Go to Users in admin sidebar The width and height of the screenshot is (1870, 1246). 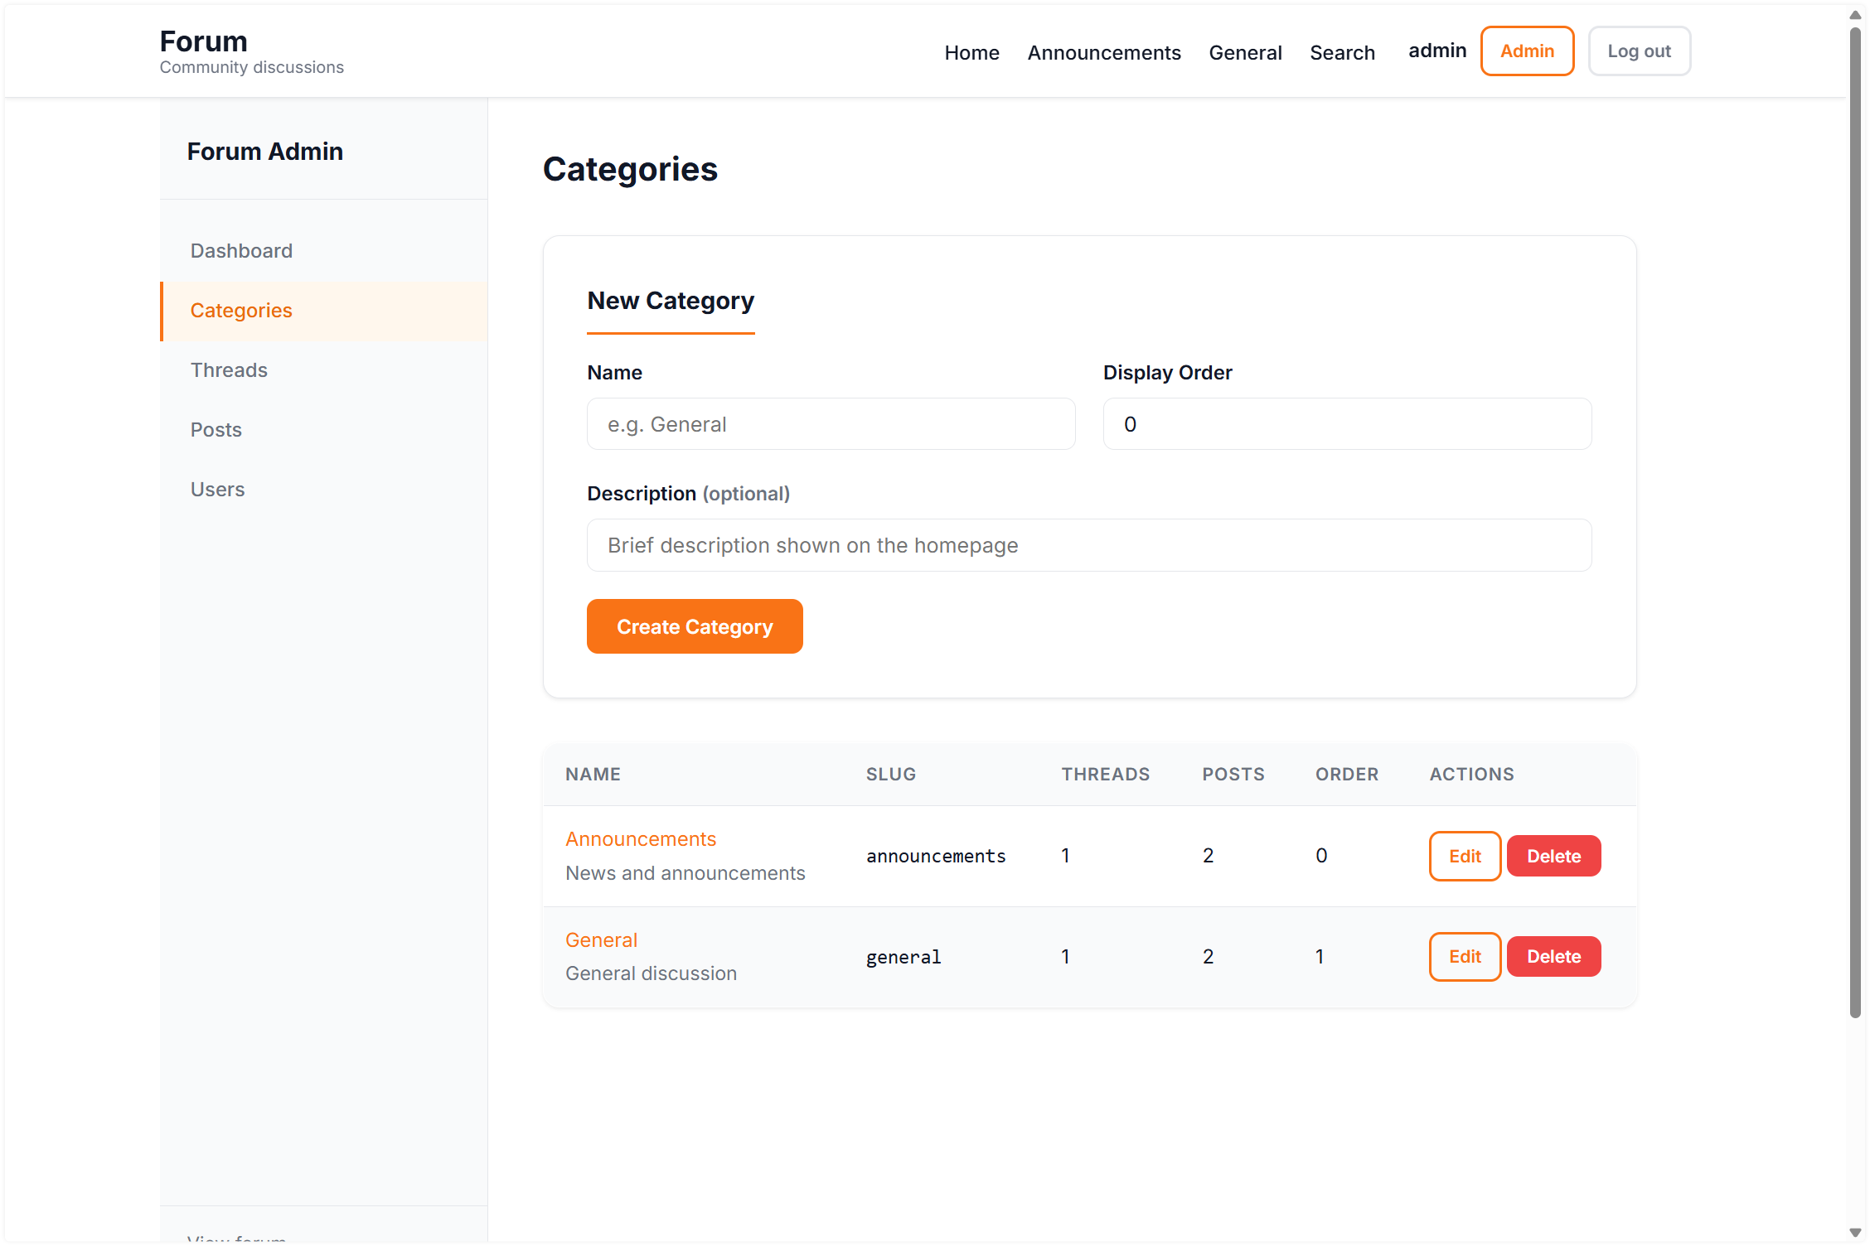(x=217, y=490)
